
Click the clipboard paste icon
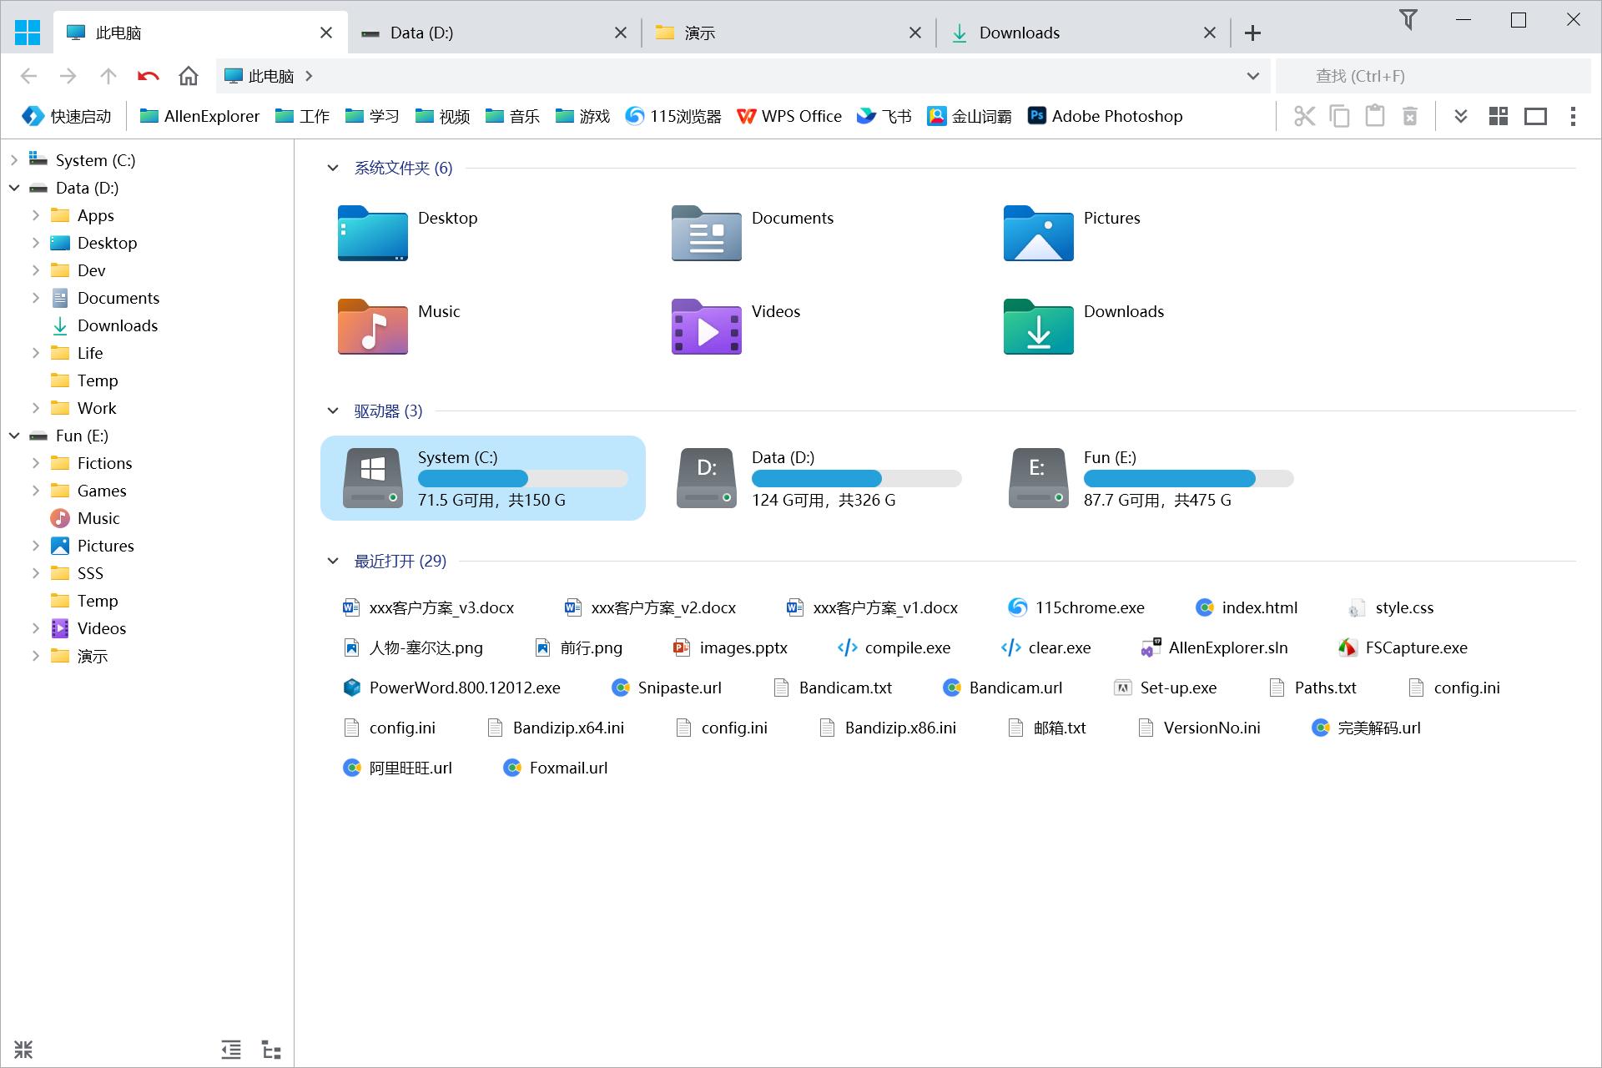pos(1374,116)
